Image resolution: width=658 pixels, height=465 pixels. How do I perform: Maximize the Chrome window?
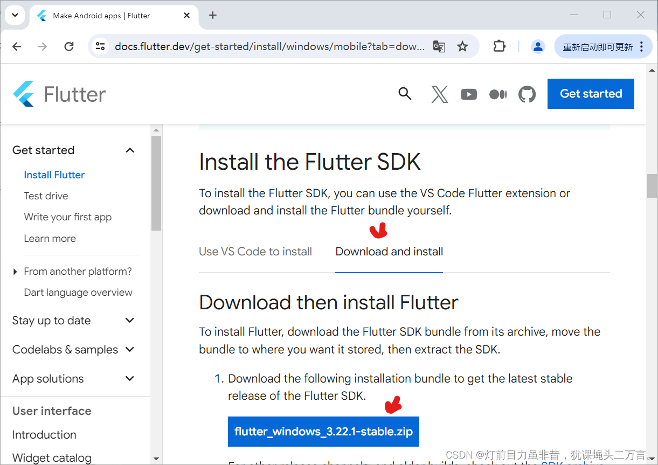(x=607, y=15)
